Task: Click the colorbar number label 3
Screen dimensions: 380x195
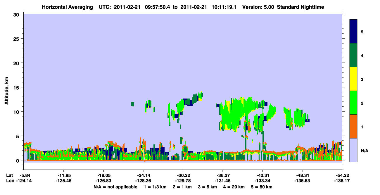Action: tap(362, 80)
